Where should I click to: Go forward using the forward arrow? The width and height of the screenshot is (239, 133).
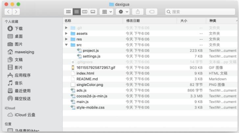coord(16,11)
